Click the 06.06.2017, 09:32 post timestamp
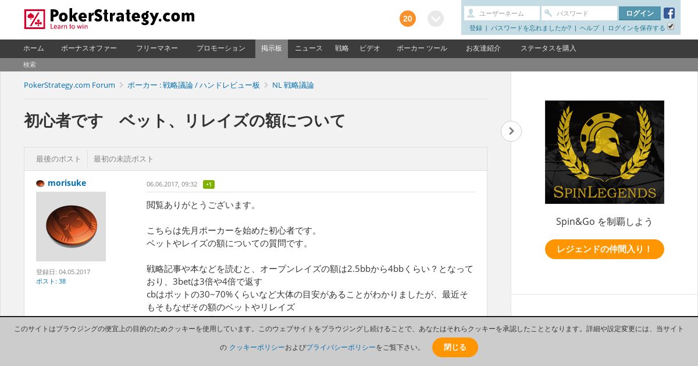The image size is (698, 366). (x=172, y=184)
